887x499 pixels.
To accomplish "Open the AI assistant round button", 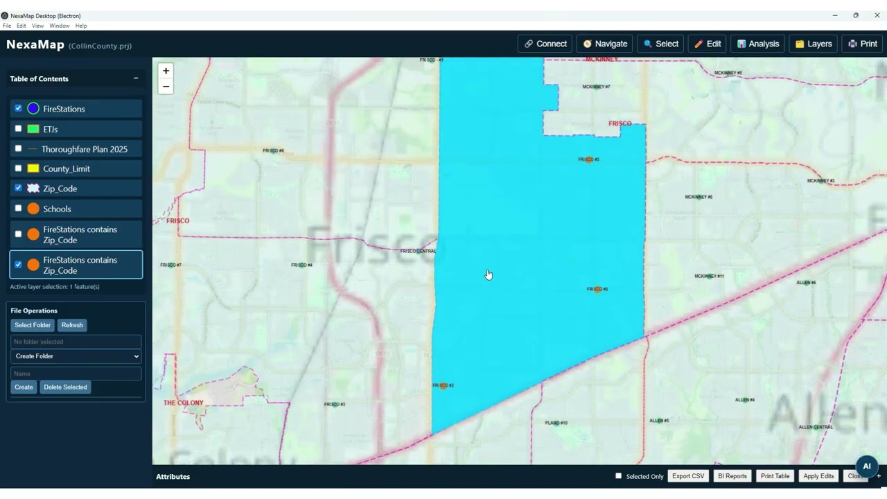I will pyautogui.click(x=866, y=466).
